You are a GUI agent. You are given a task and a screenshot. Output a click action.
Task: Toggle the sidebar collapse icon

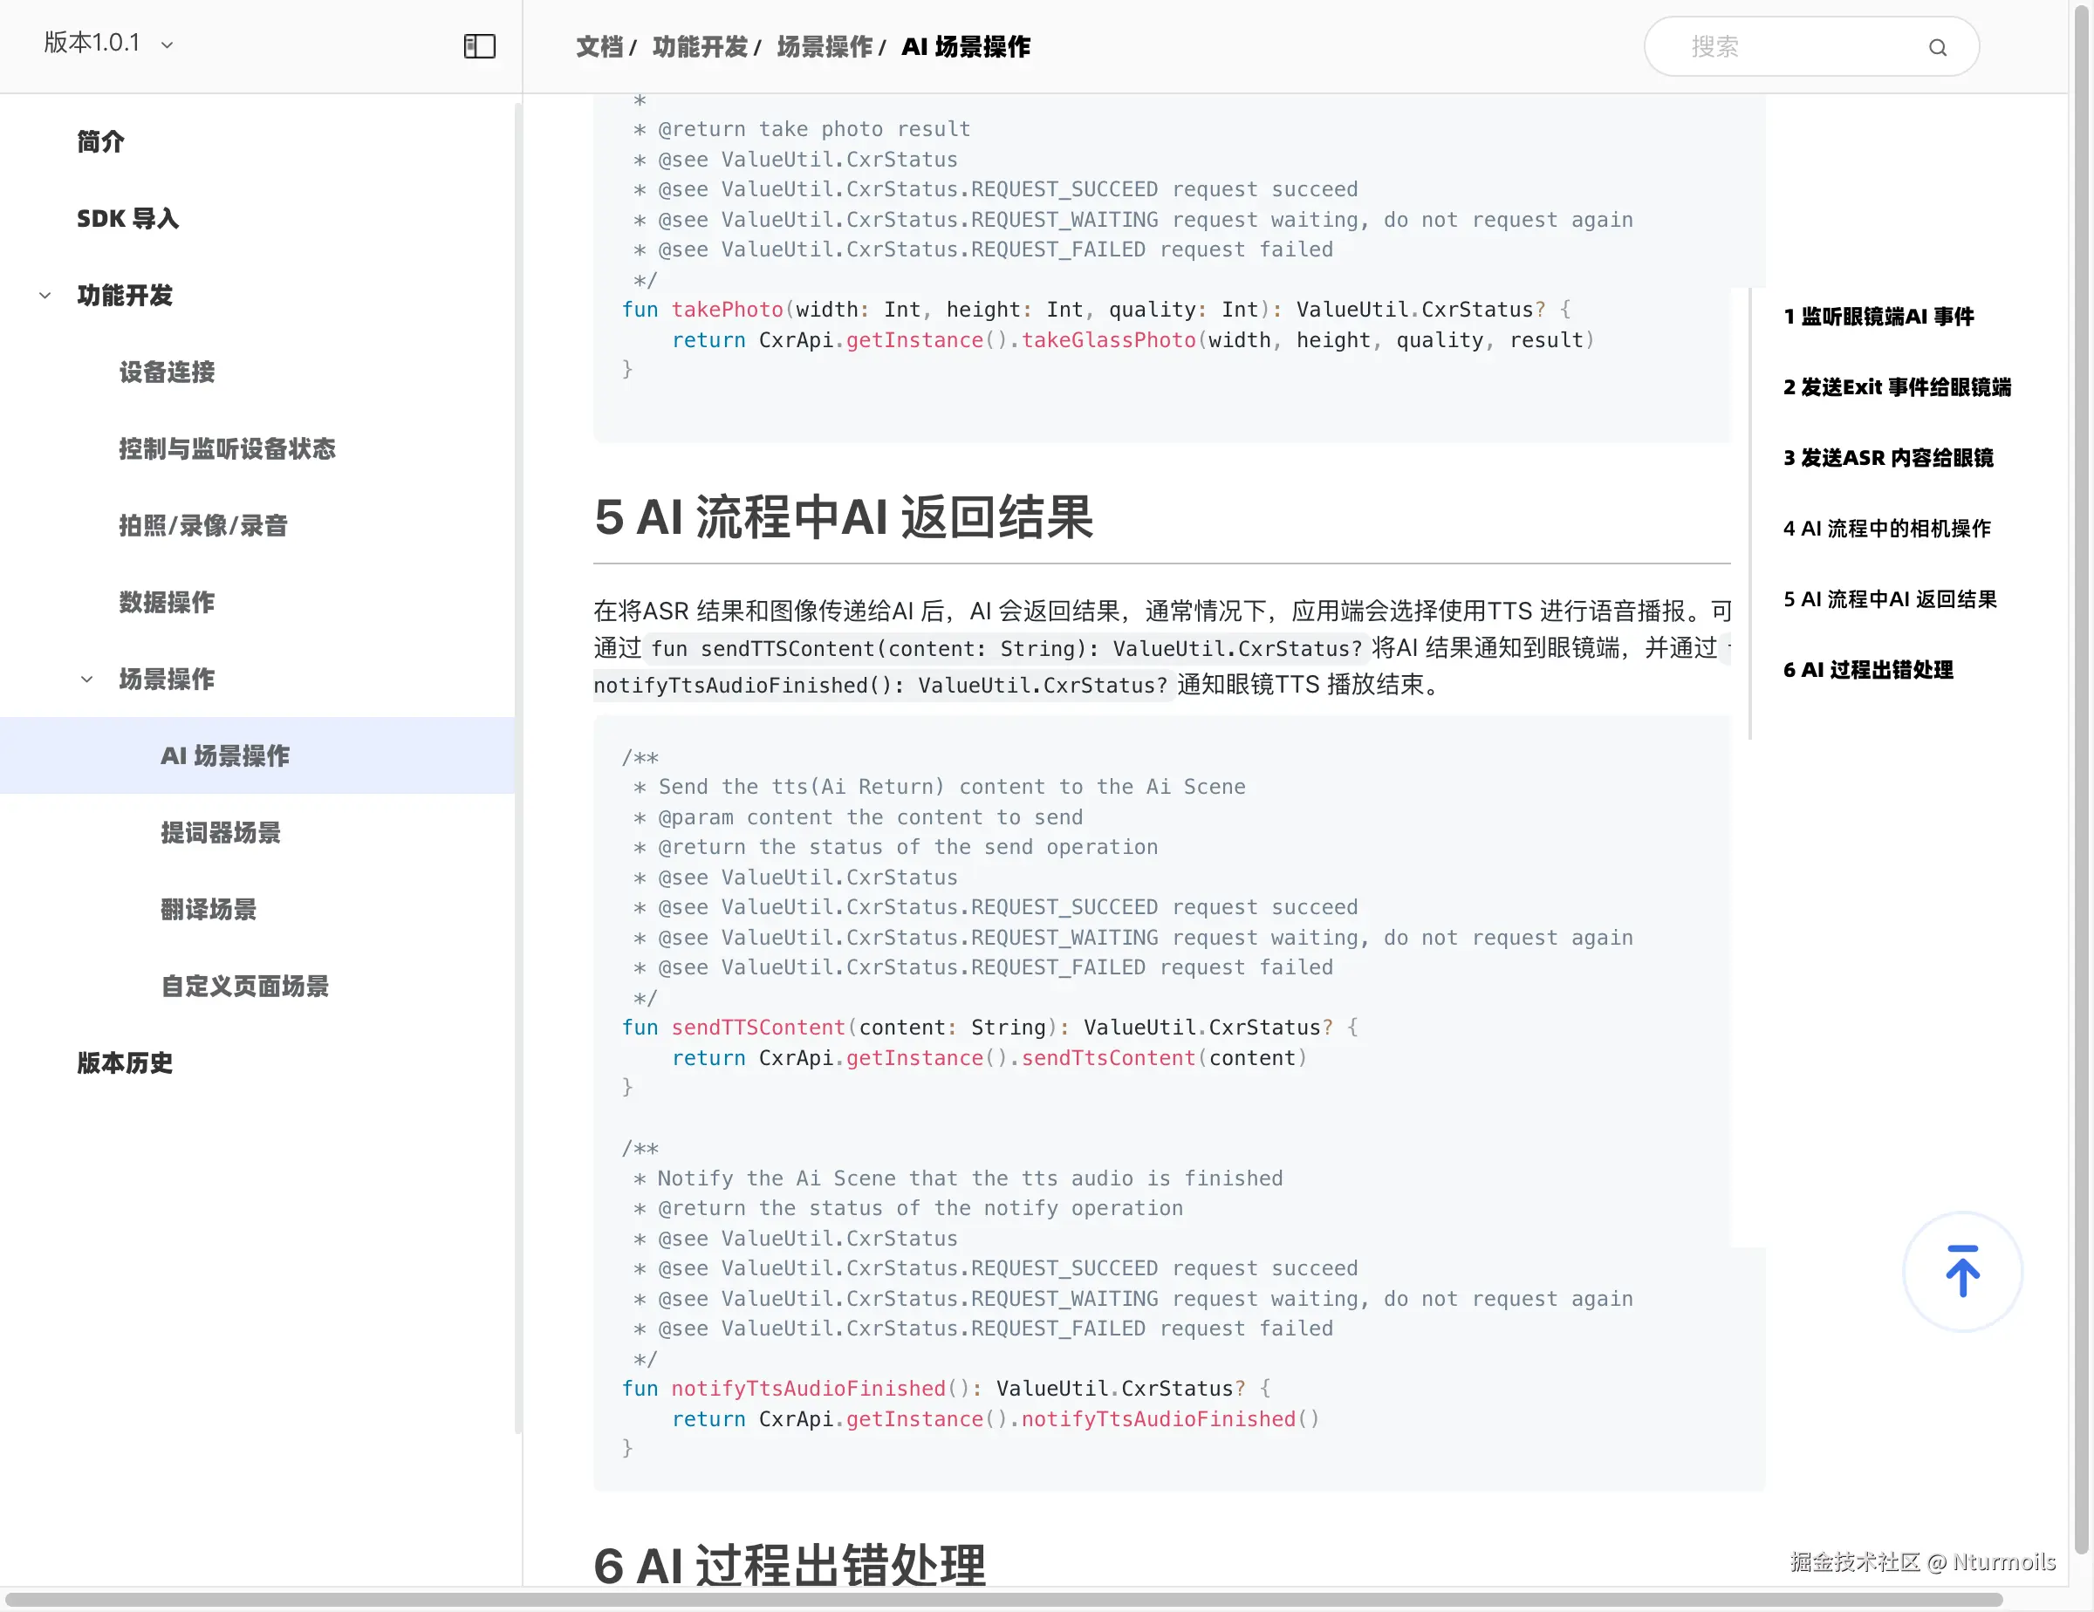[x=479, y=46]
